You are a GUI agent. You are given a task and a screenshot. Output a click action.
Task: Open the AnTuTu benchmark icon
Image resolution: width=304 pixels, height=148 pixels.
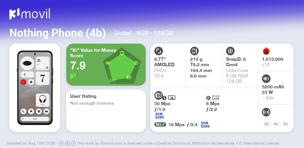(x=266, y=51)
